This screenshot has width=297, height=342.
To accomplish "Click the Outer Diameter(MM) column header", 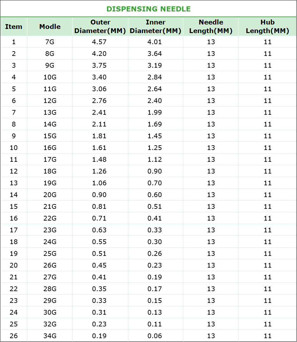I will [100, 27].
